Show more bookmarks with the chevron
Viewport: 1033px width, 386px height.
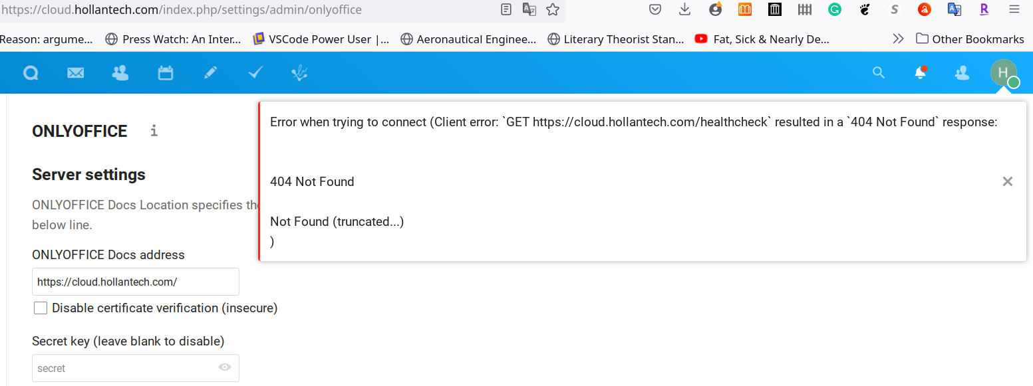pyautogui.click(x=898, y=39)
